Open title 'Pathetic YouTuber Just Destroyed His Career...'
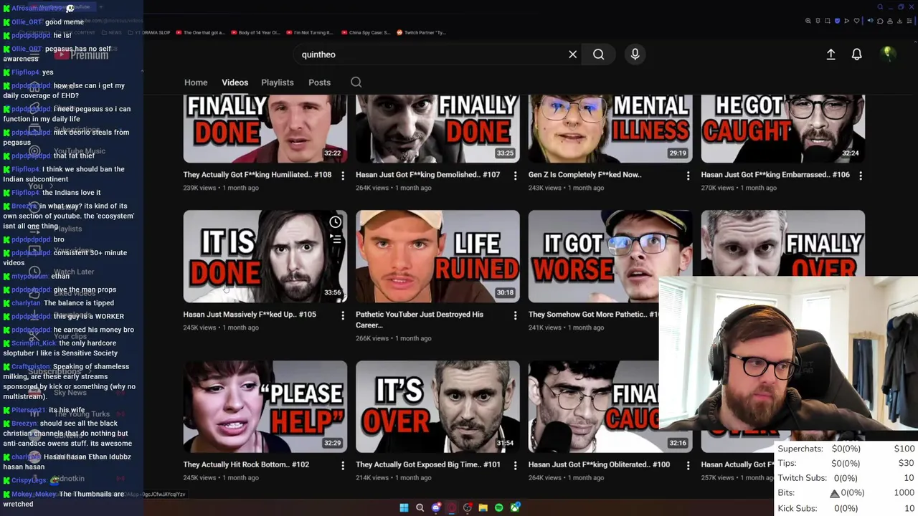This screenshot has height=516, width=918. (420, 320)
